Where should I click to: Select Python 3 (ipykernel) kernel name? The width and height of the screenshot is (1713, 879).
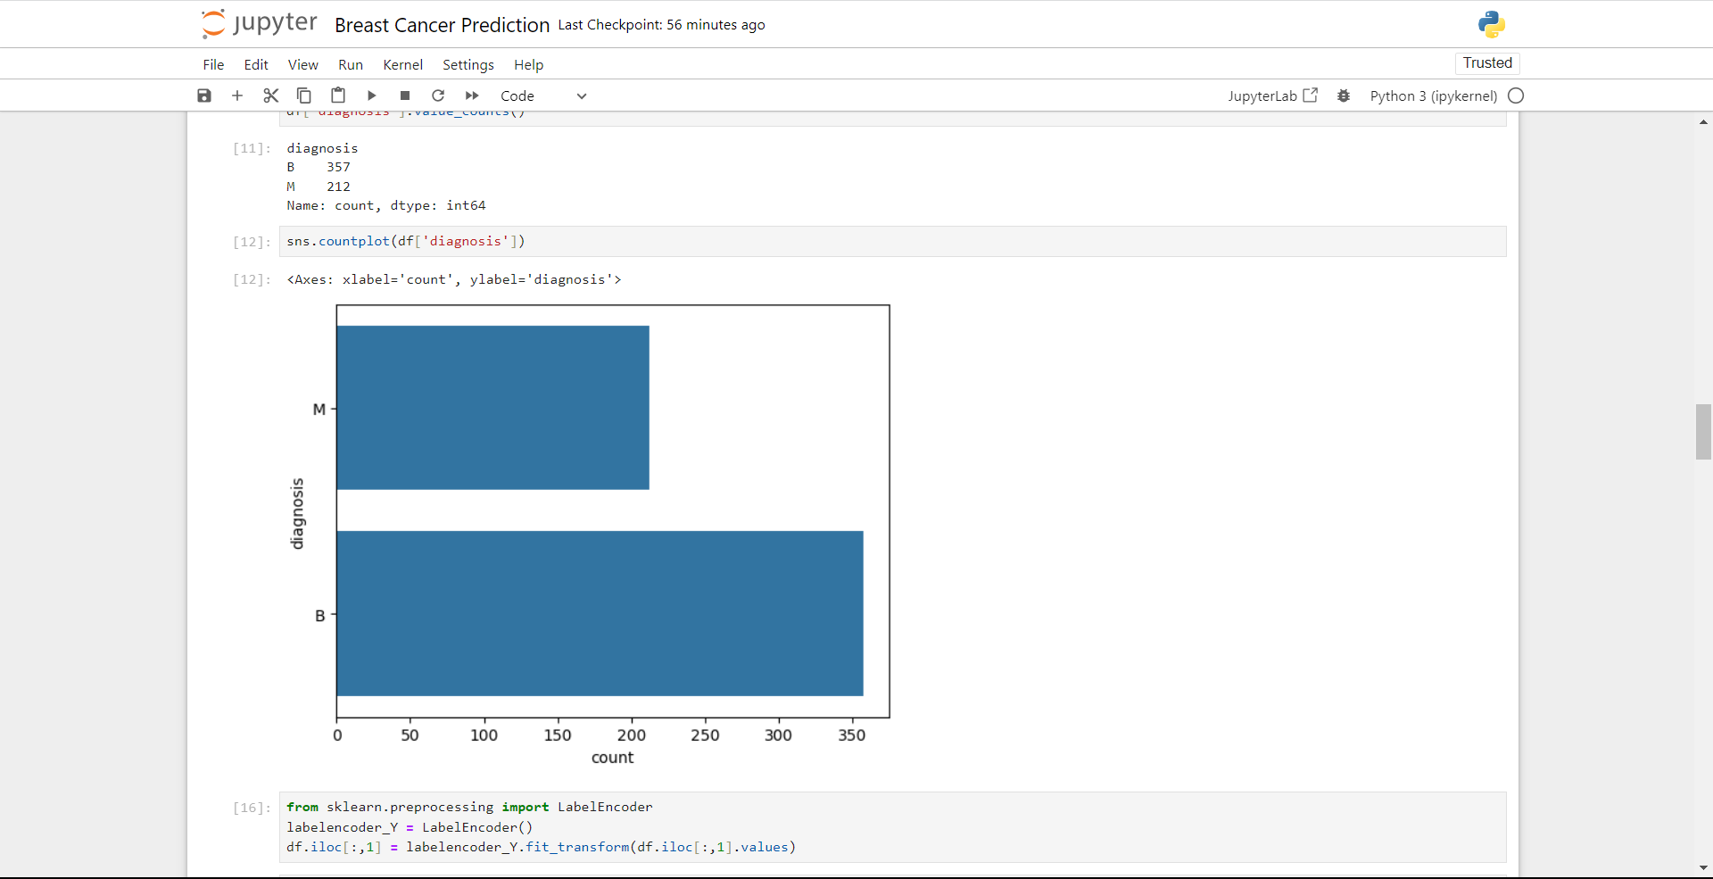(1433, 95)
